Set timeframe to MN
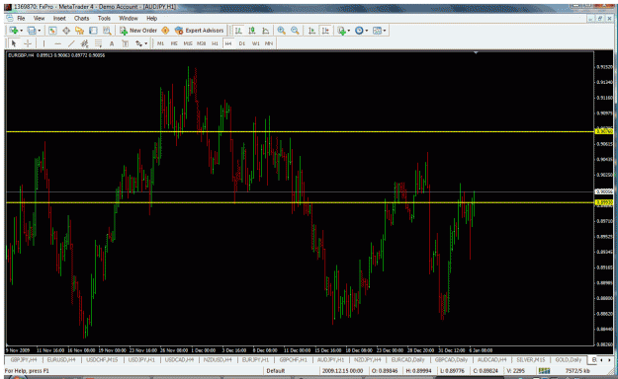 [x=269, y=43]
